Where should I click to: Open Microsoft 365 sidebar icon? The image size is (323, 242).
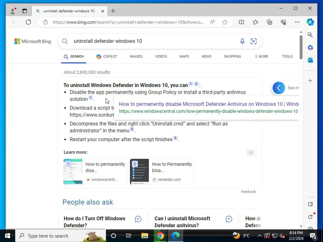(310, 48)
